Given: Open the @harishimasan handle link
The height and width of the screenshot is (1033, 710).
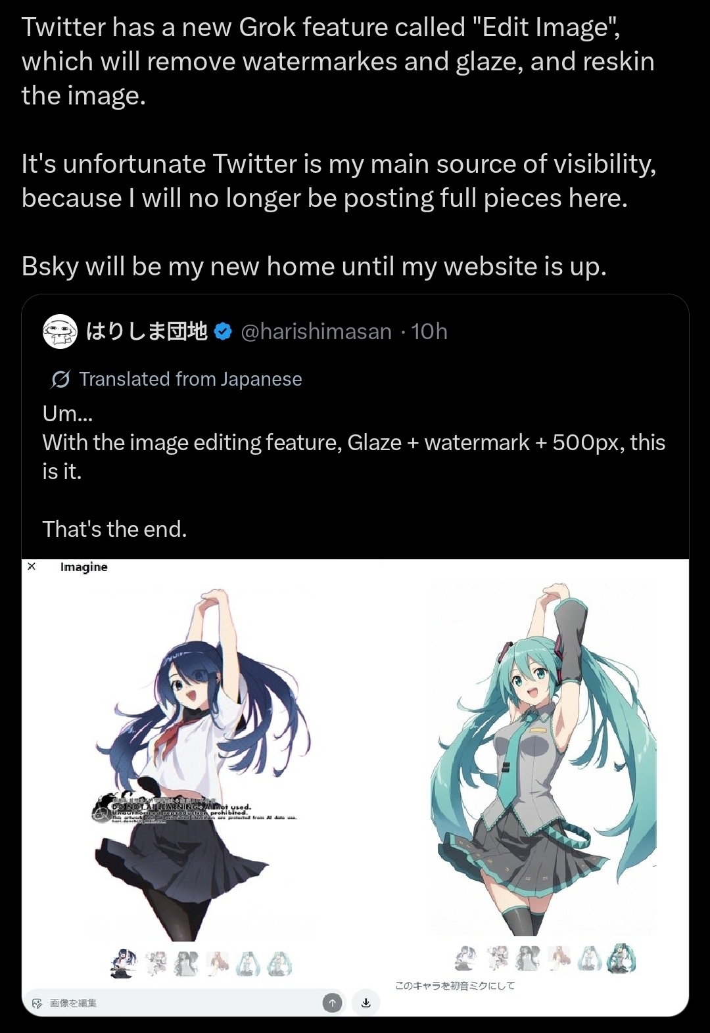Looking at the screenshot, I should pyautogui.click(x=316, y=332).
